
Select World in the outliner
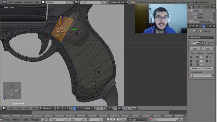[200, 18]
